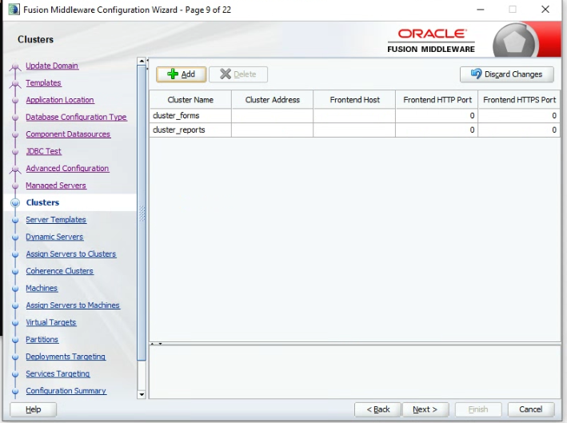Screen dimensions: 567x423
Task: Open Machines step
Action: 42,288
